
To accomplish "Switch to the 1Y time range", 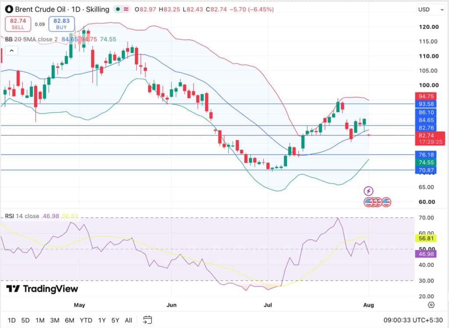I will pyautogui.click(x=102, y=320).
